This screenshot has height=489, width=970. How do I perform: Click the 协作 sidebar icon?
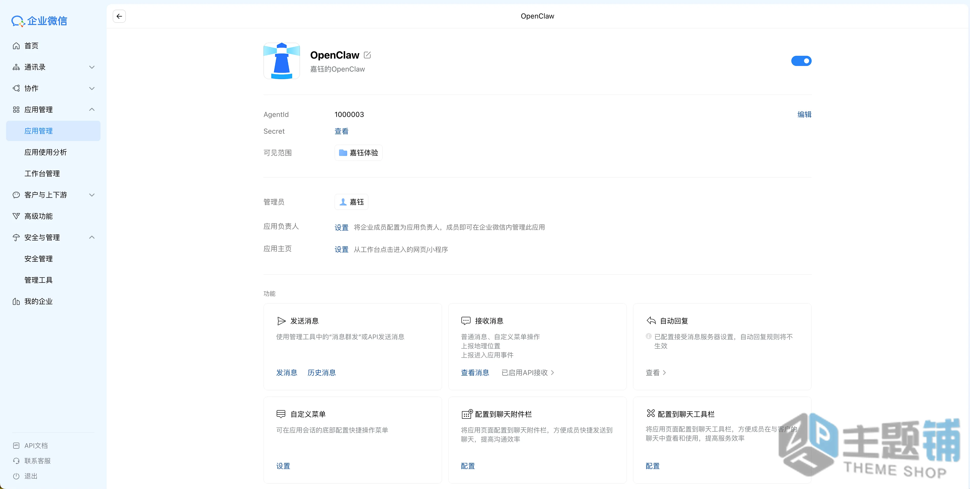tap(16, 89)
